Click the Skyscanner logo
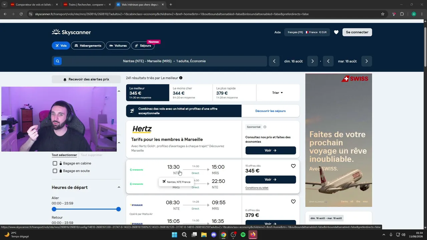 click(x=71, y=32)
